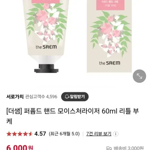Click the 최근 6개월 5.0 recent rating

tap(64, 134)
